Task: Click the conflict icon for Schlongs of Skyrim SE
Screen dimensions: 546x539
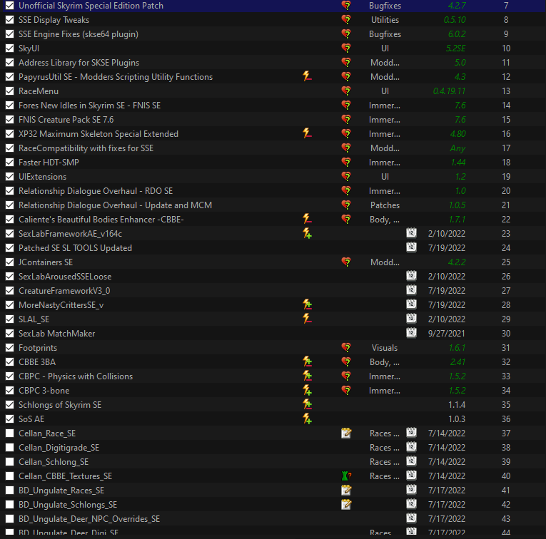Action: tap(307, 404)
